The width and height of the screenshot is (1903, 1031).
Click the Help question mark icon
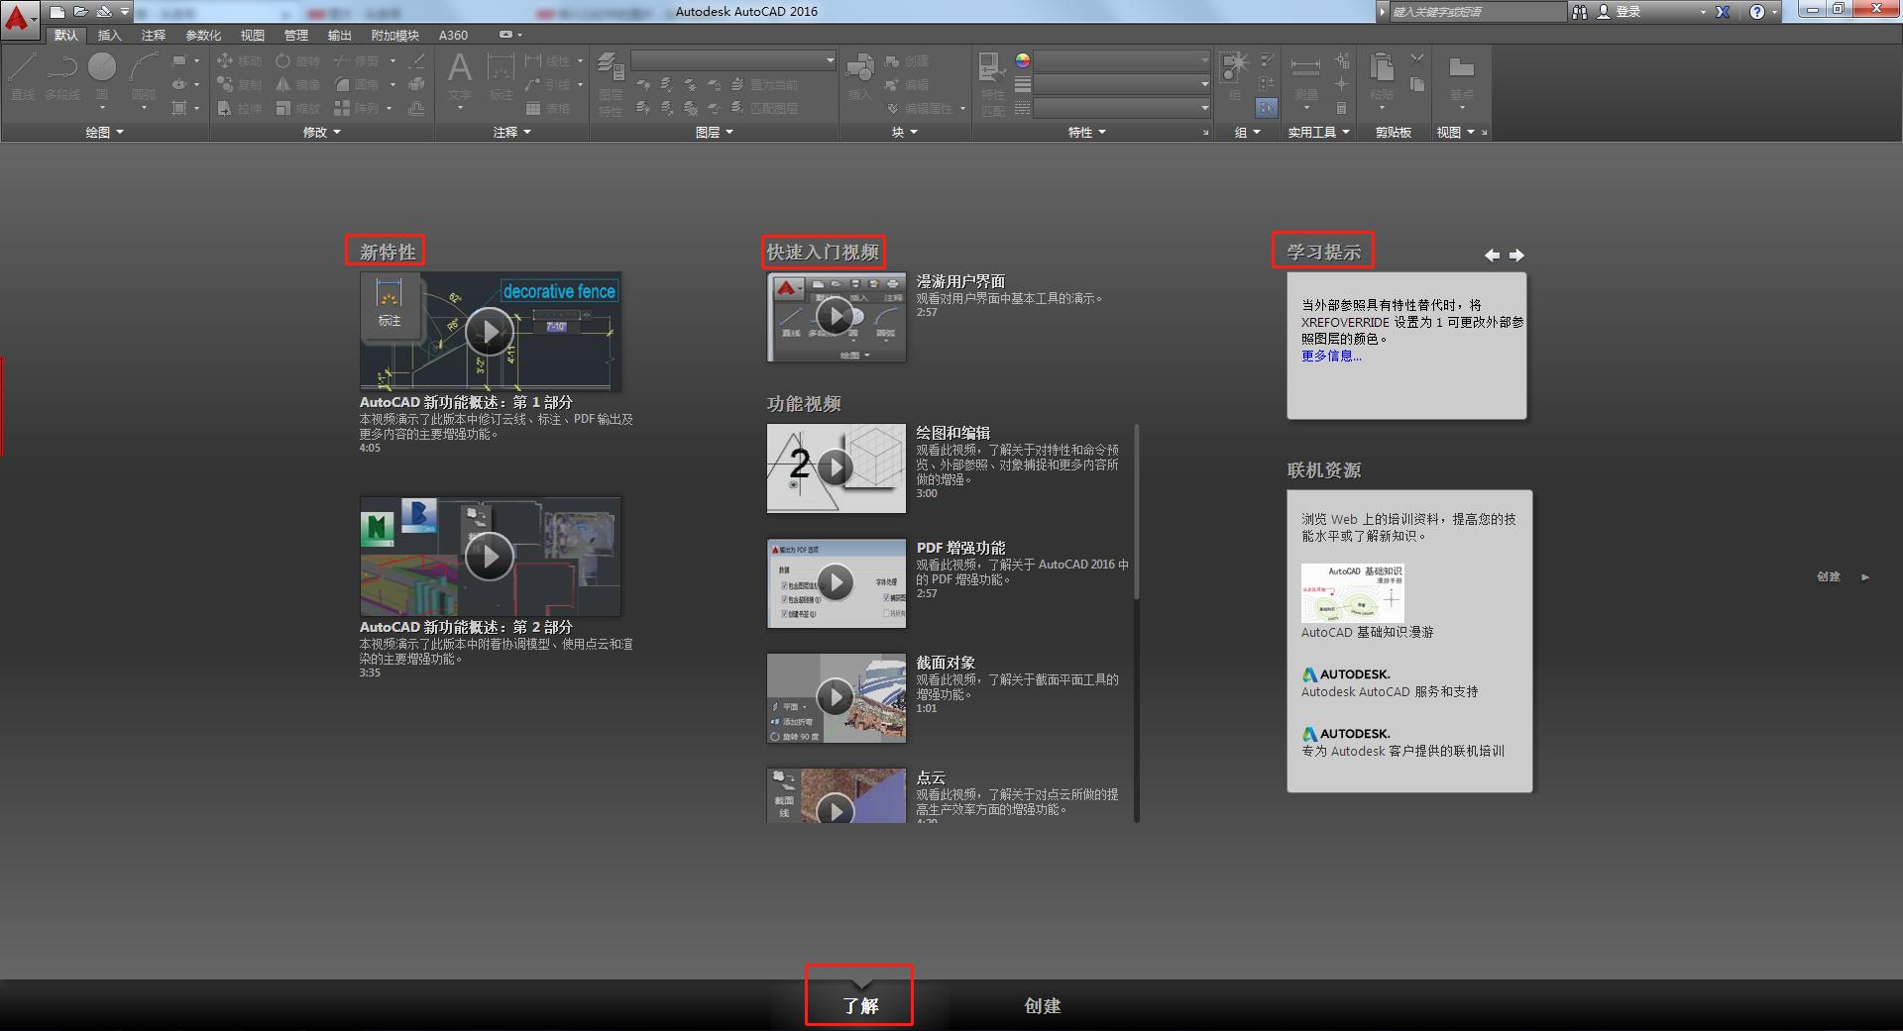pos(1757,12)
